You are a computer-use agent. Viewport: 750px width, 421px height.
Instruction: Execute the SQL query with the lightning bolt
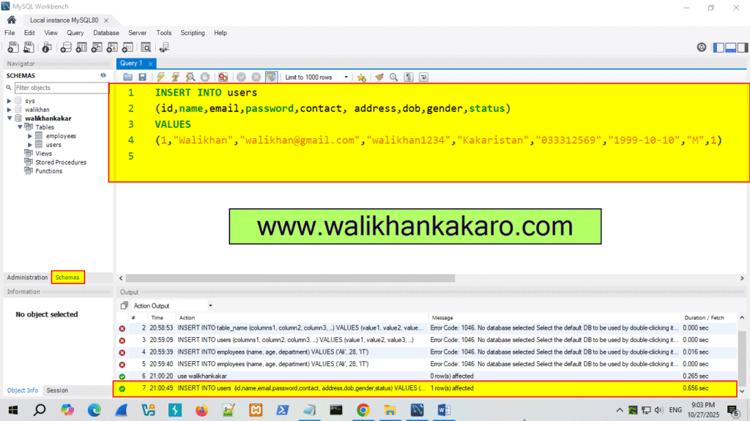click(160, 77)
